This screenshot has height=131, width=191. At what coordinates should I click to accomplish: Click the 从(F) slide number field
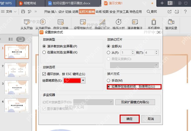point(126,52)
